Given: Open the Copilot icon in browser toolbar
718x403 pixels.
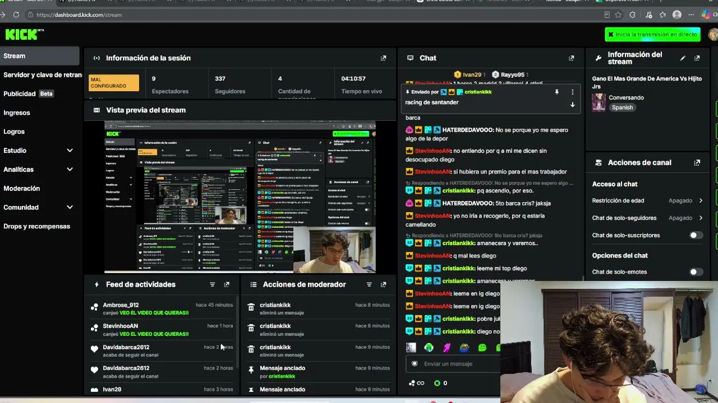Looking at the screenshot, I should pos(706,15).
